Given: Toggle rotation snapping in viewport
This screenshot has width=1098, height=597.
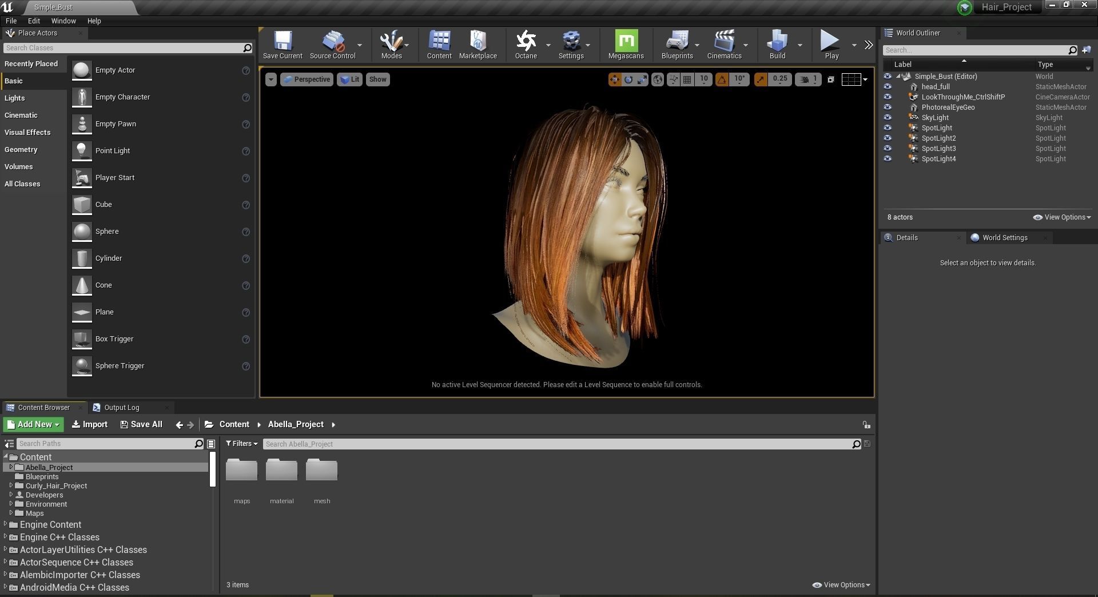Looking at the screenshot, I should pos(722,79).
